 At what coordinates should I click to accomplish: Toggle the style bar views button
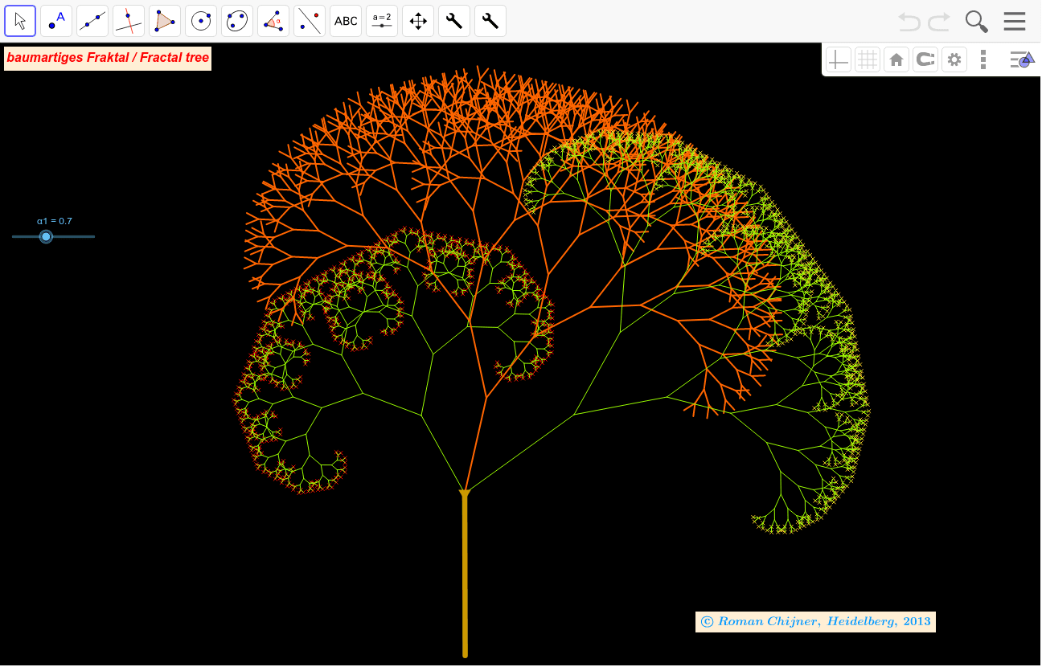(1021, 59)
